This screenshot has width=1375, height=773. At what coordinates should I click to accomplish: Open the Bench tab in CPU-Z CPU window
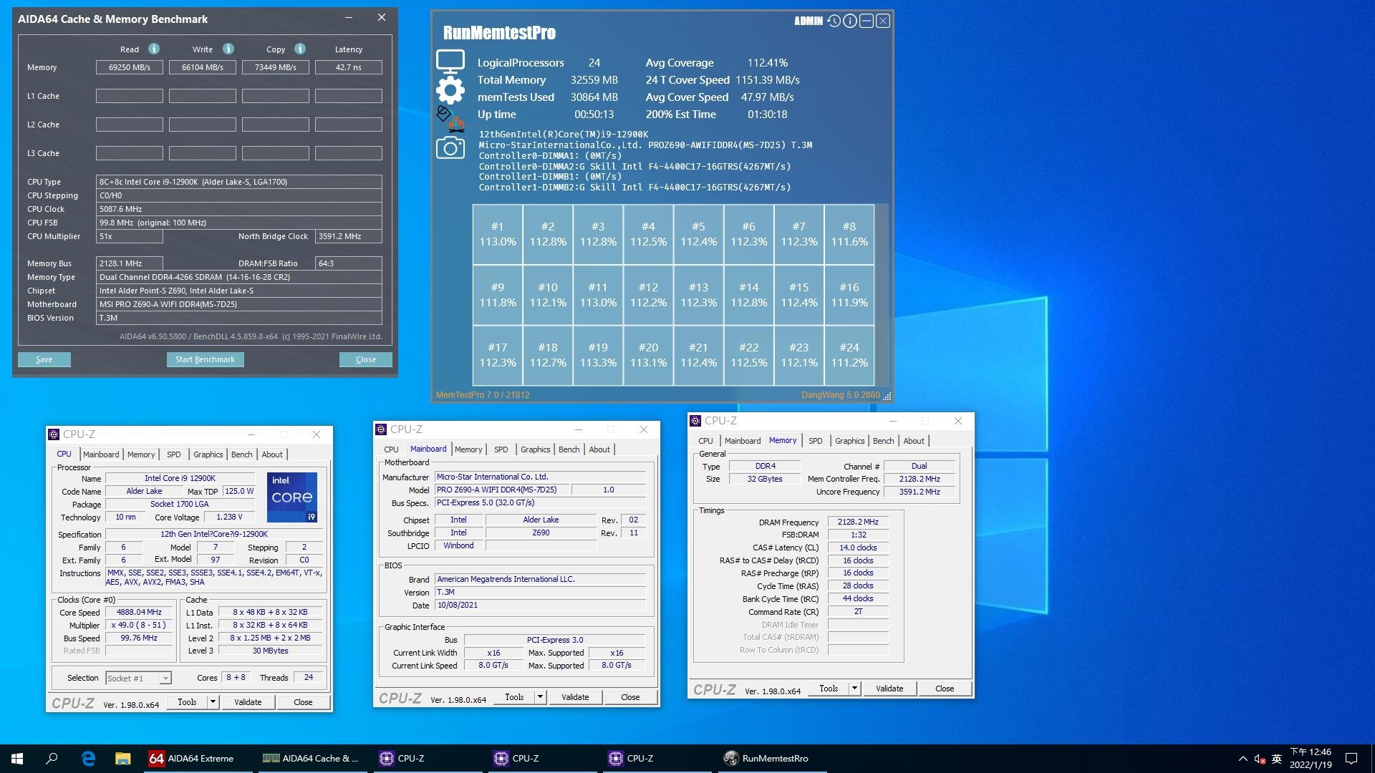tap(241, 454)
